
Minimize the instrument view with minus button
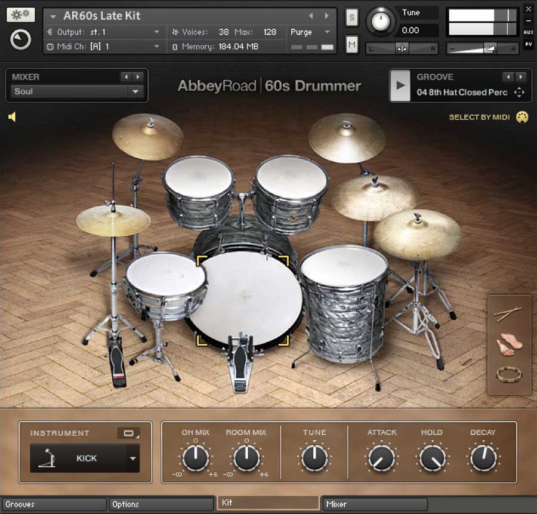point(529,21)
